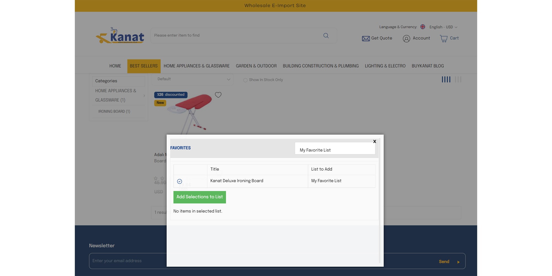552x276 pixels.
Task: Go to HOME menu item
Action: [x=115, y=66]
